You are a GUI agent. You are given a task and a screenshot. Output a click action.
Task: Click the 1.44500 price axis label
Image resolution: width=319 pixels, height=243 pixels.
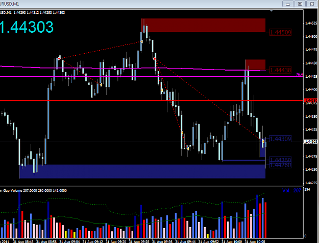pos(311,37)
